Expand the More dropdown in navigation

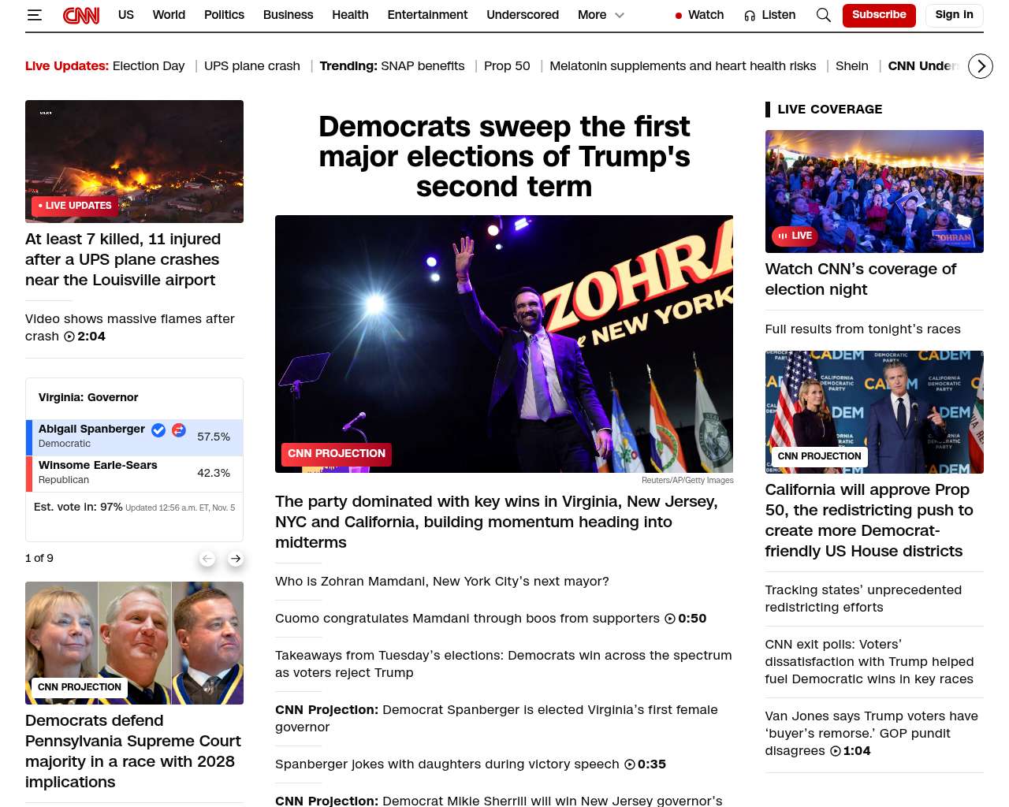pyautogui.click(x=601, y=15)
